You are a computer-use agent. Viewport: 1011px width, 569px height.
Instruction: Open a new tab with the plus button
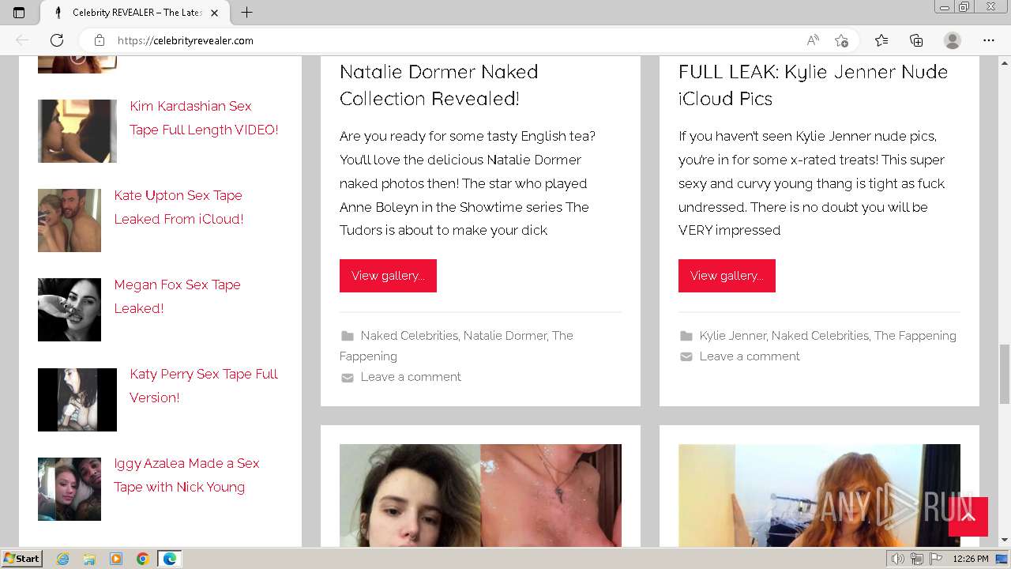click(x=246, y=13)
